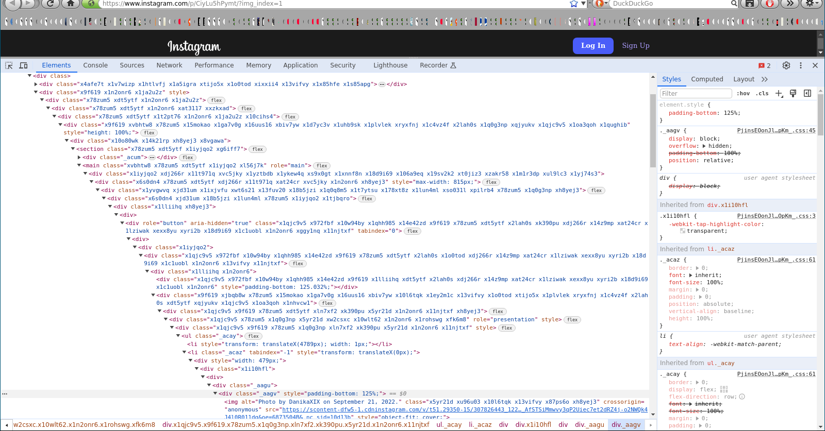Toggle the device toolbar icon
This screenshot has height=431, width=825.
[x=23, y=65]
